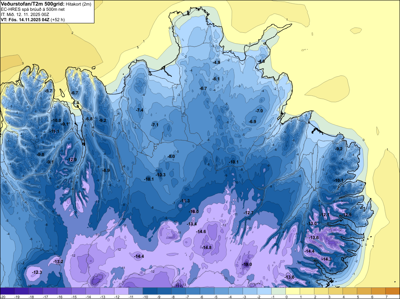
Task: Click the -14 label in the bottom legend
Action: (x=89, y=297)
